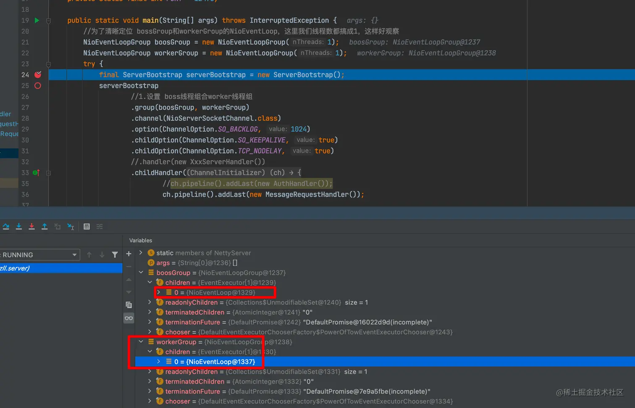Click the commented 'XxxServerHandler' text

pyautogui.click(x=221, y=162)
